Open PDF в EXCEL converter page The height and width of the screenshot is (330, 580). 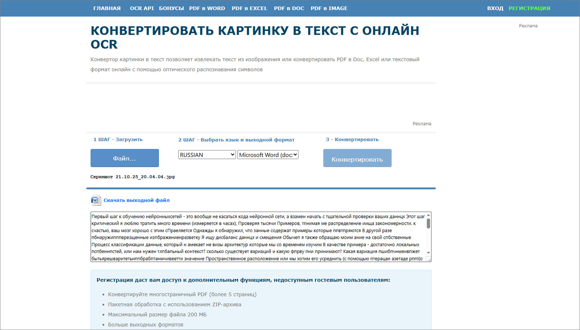(249, 8)
